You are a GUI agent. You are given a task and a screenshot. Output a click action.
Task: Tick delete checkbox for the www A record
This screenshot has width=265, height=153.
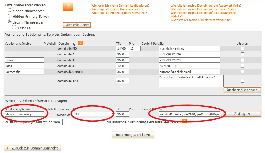pos(242,60)
